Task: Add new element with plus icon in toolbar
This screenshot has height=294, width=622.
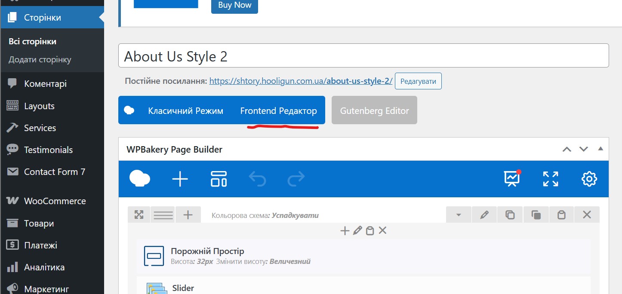Action: (x=180, y=179)
